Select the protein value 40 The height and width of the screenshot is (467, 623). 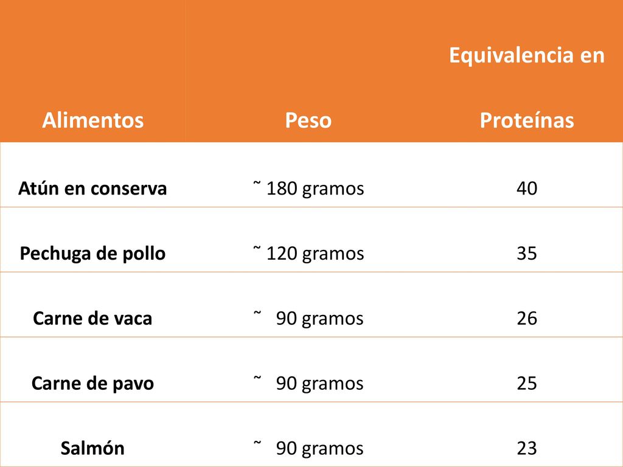click(527, 189)
